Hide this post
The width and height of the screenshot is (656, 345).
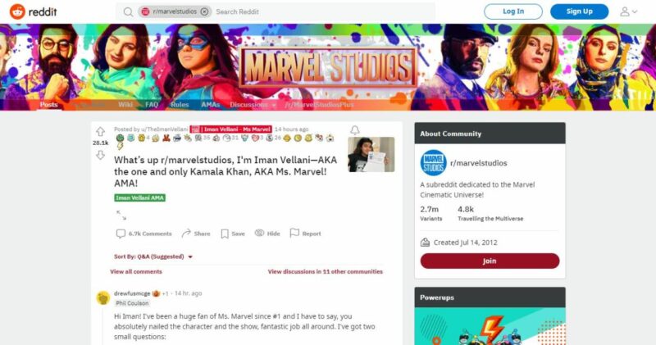coord(267,234)
